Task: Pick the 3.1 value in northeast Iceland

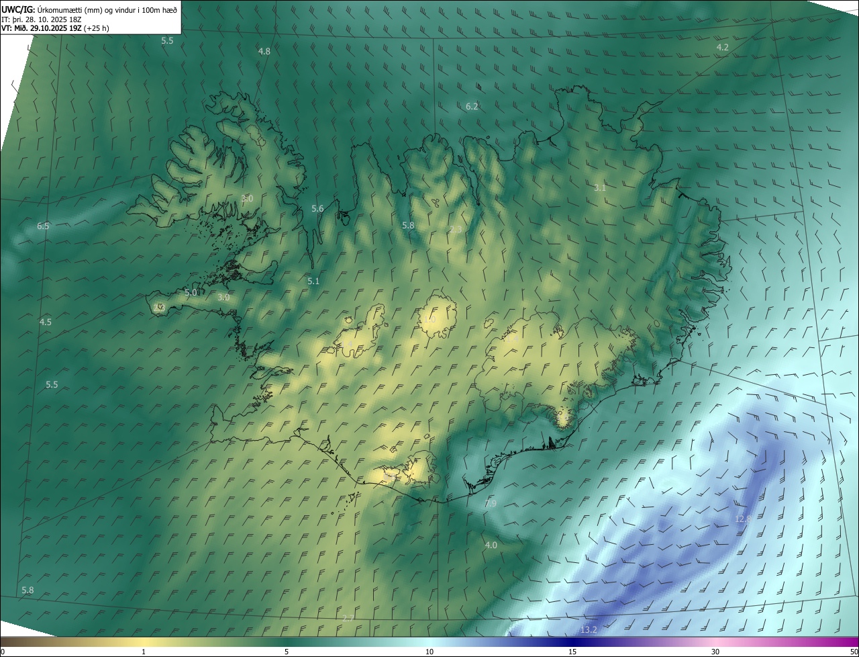Action: tap(600, 188)
